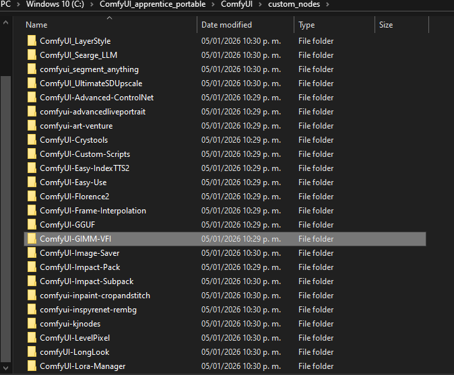The image size is (454, 375).
Task: Click the date modified of ComfyUI-Image-Saver
Action: tap(241, 253)
